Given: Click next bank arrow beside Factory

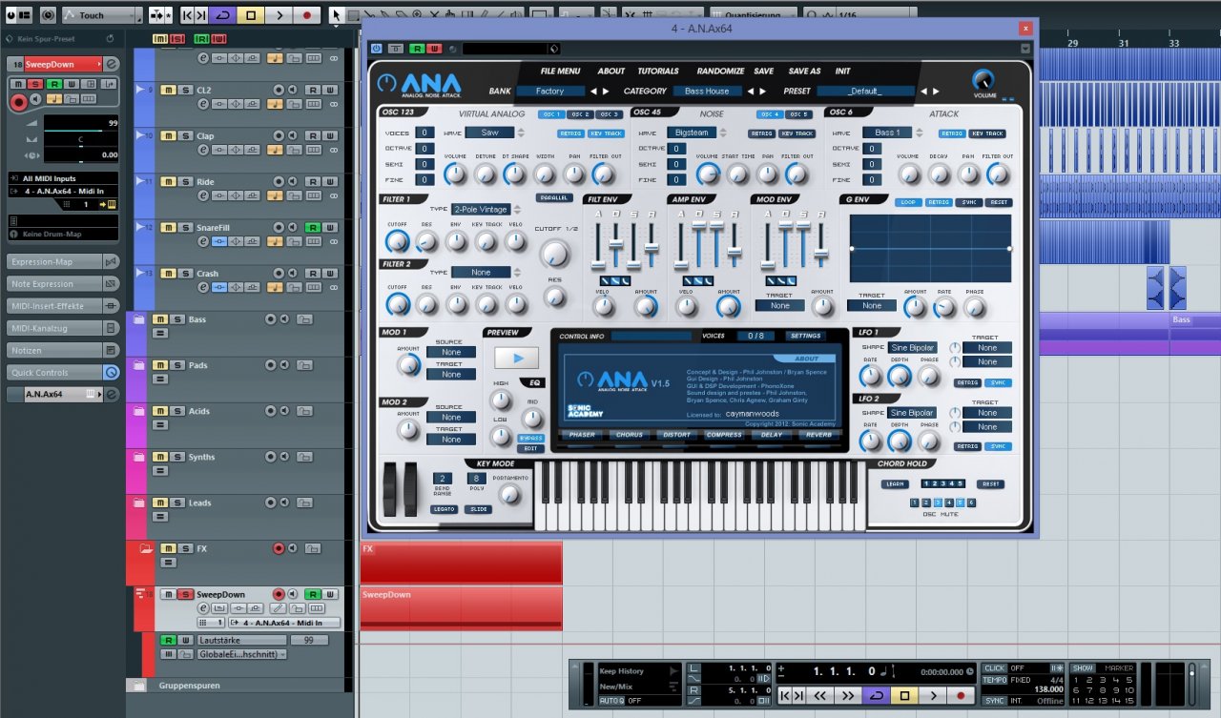Looking at the screenshot, I should (607, 92).
